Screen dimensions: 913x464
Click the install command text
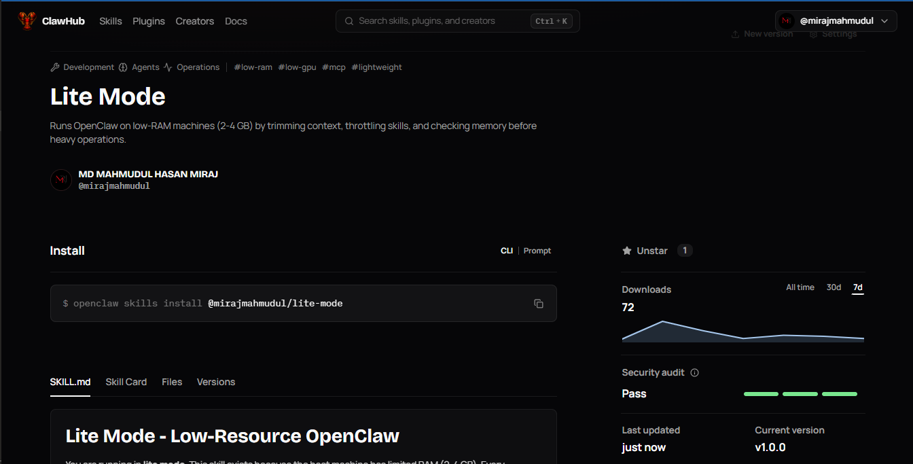click(202, 304)
